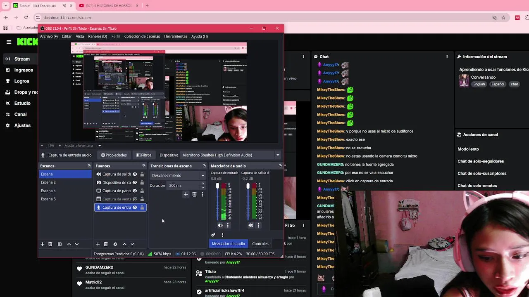Image resolution: width=529 pixels, height=297 pixels.
Task: Switch to Controles dock tab
Action: coord(260,244)
